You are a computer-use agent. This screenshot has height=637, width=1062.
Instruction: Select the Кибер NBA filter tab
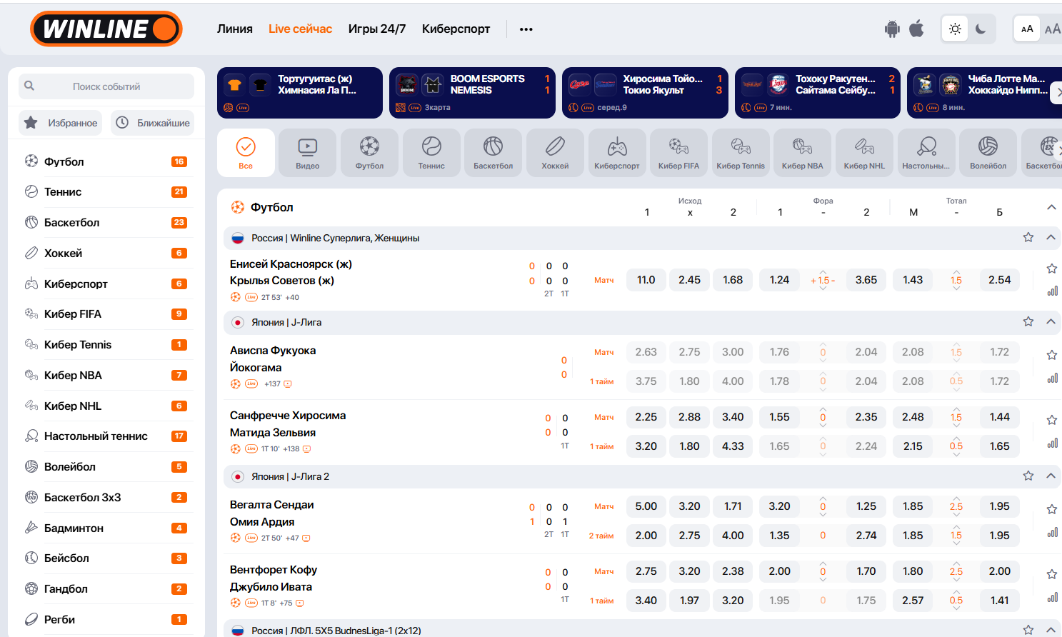[x=803, y=153]
